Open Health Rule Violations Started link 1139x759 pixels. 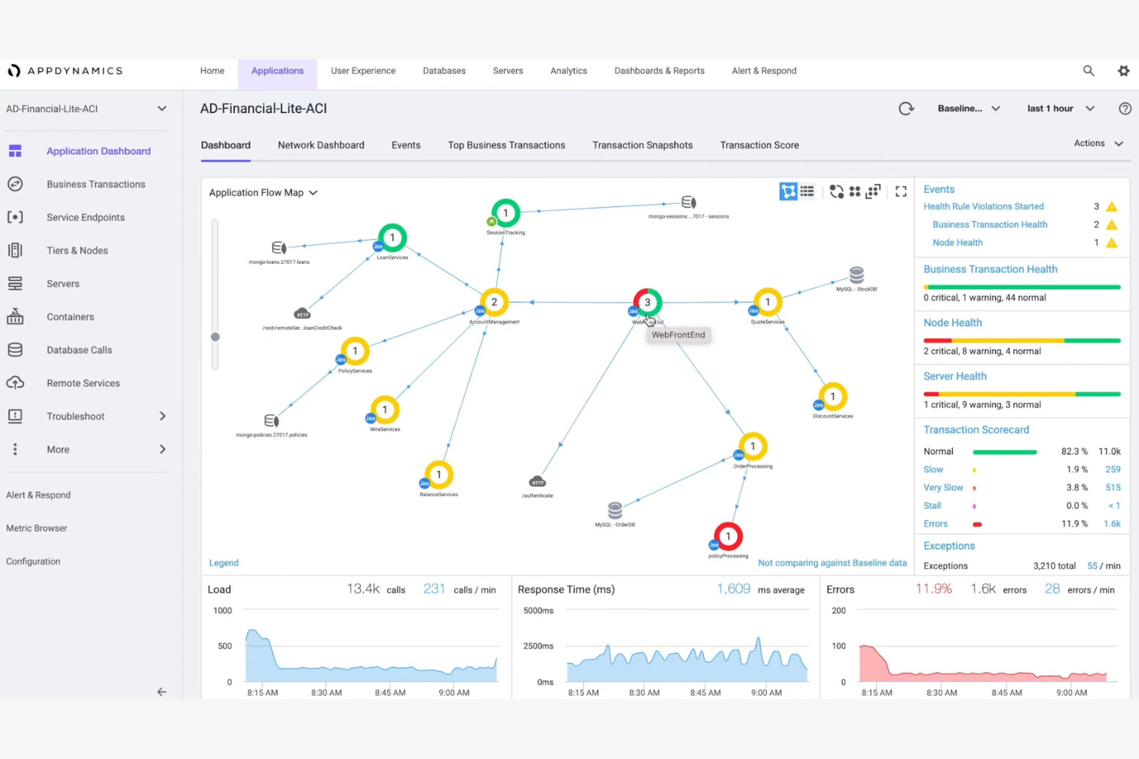click(x=984, y=206)
